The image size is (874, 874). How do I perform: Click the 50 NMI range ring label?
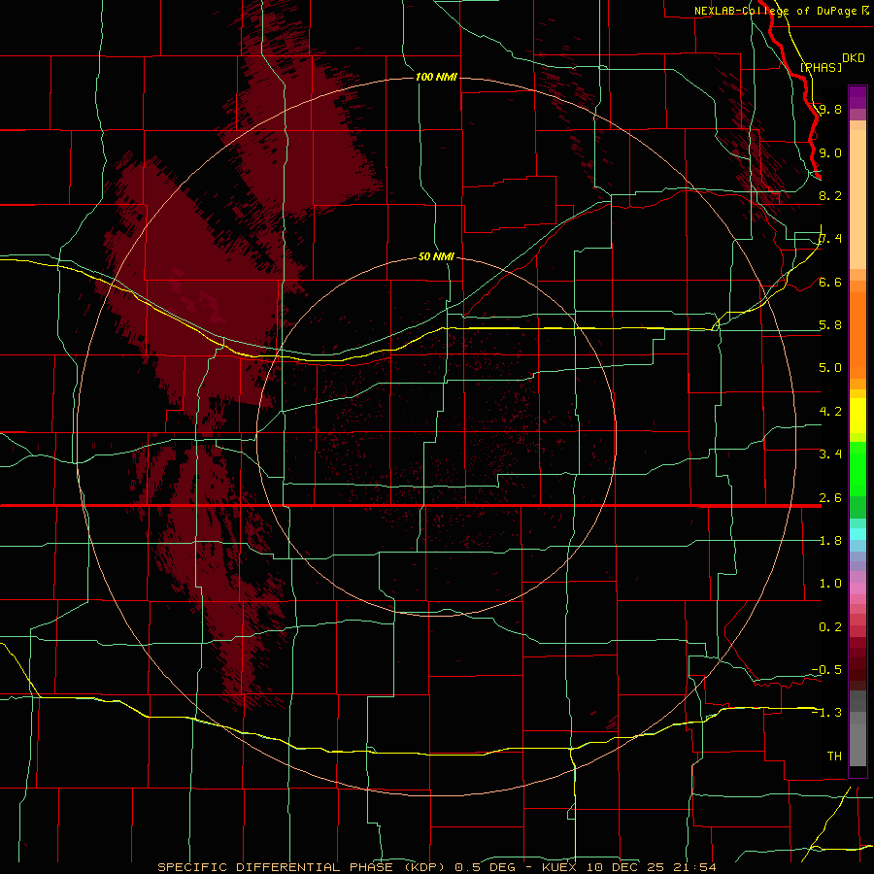pos(436,256)
